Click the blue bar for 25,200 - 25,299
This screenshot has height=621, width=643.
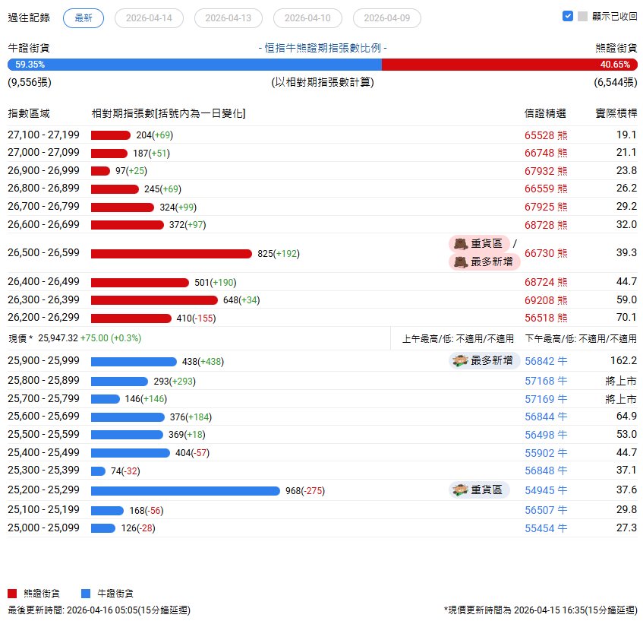[x=185, y=491]
